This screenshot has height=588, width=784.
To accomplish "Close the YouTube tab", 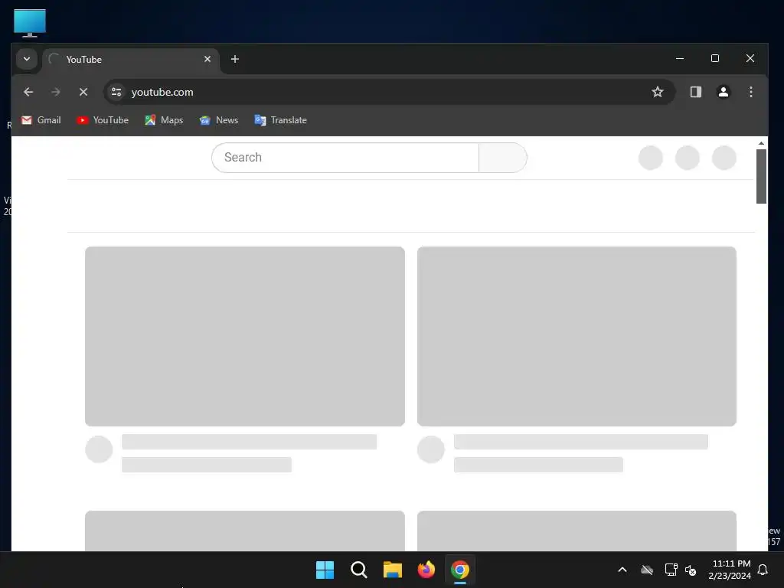I will (x=207, y=59).
